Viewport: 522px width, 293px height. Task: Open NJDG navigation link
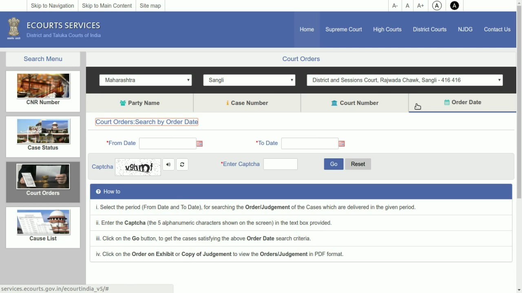(x=465, y=29)
